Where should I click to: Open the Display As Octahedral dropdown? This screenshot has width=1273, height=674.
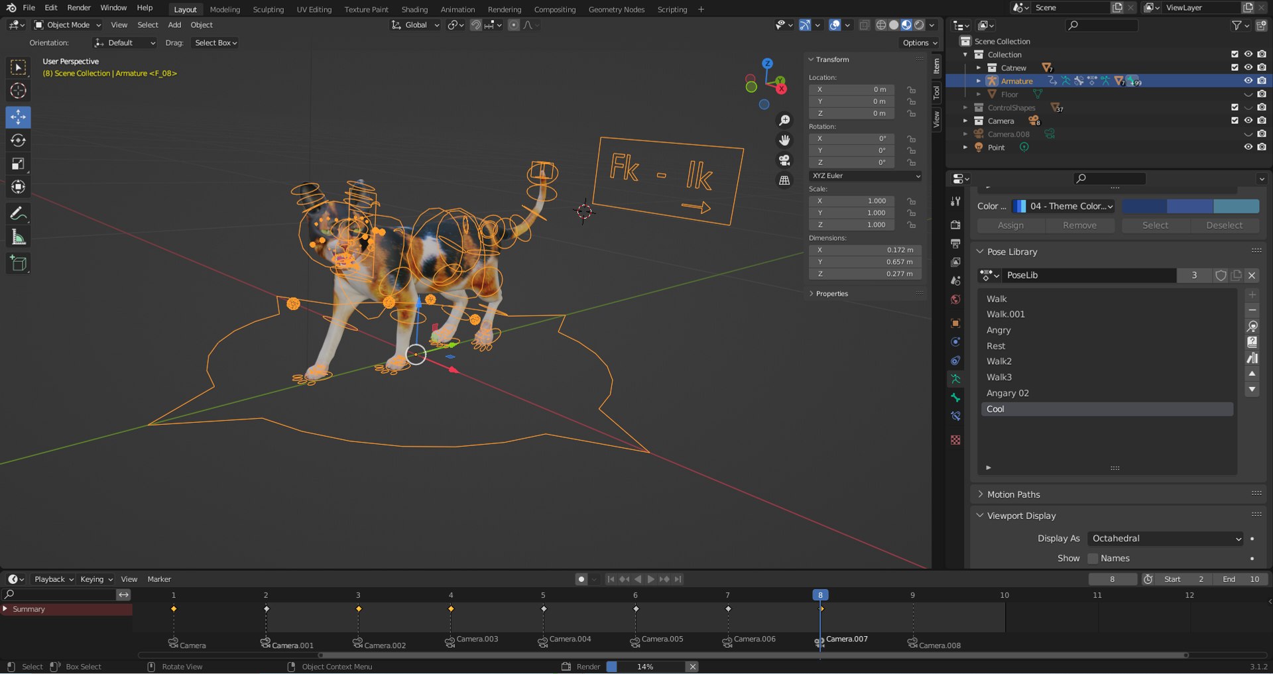pyautogui.click(x=1166, y=538)
